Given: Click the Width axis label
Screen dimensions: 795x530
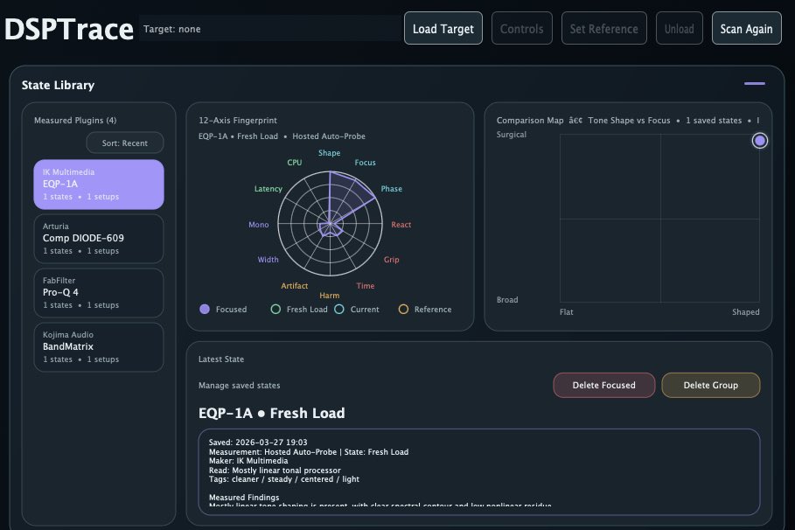Looking at the screenshot, I should tap(268, 260).
